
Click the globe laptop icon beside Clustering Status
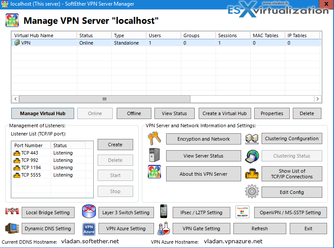pos(252,156)
